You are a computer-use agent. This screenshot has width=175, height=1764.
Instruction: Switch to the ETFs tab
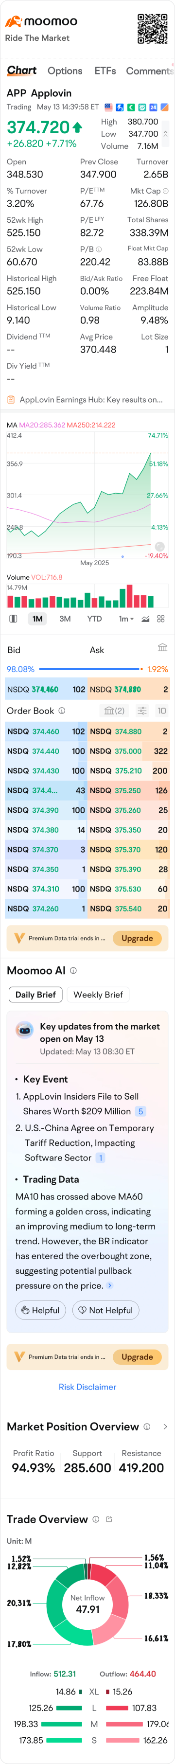(105, 71)
